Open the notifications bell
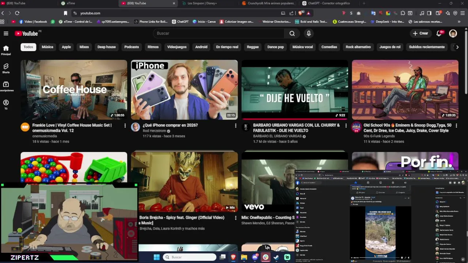Viewport: 468px width, 263px height. coord(439,33)
